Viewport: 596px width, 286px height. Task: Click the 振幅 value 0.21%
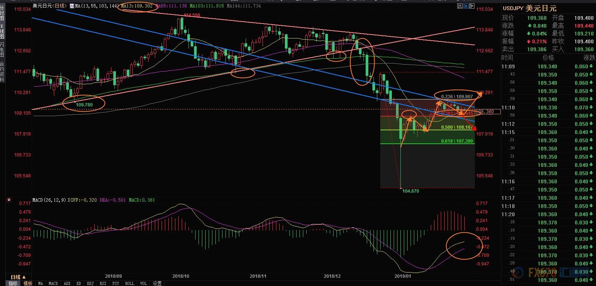pos(540,41)
